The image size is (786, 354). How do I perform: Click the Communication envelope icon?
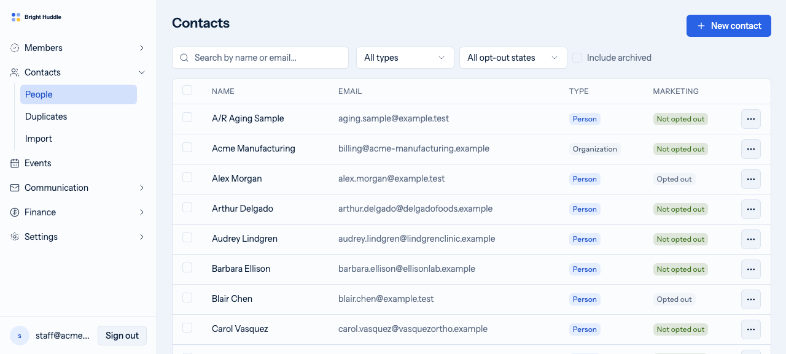15,188
